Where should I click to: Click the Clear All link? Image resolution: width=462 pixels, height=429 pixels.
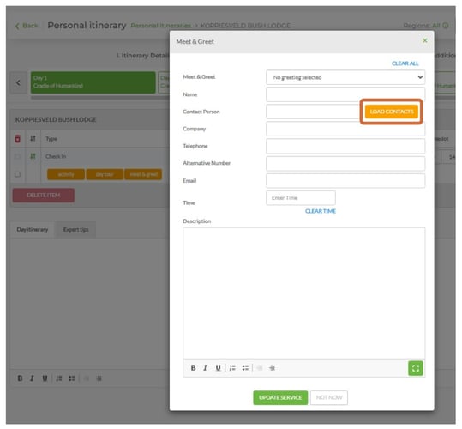(x=405, y=63)
